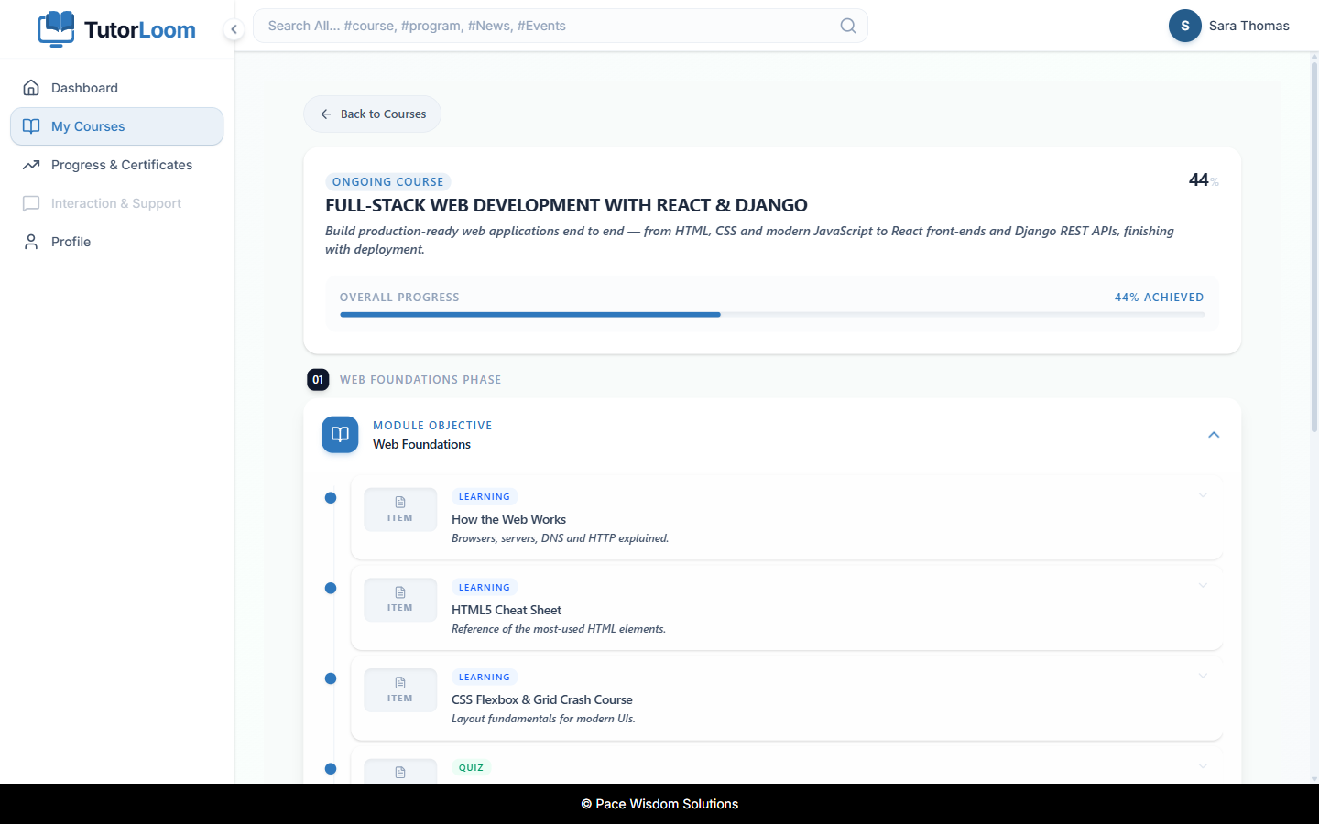Expand the How the Web Works item
1319x824 pixels.
(1203, 495)
